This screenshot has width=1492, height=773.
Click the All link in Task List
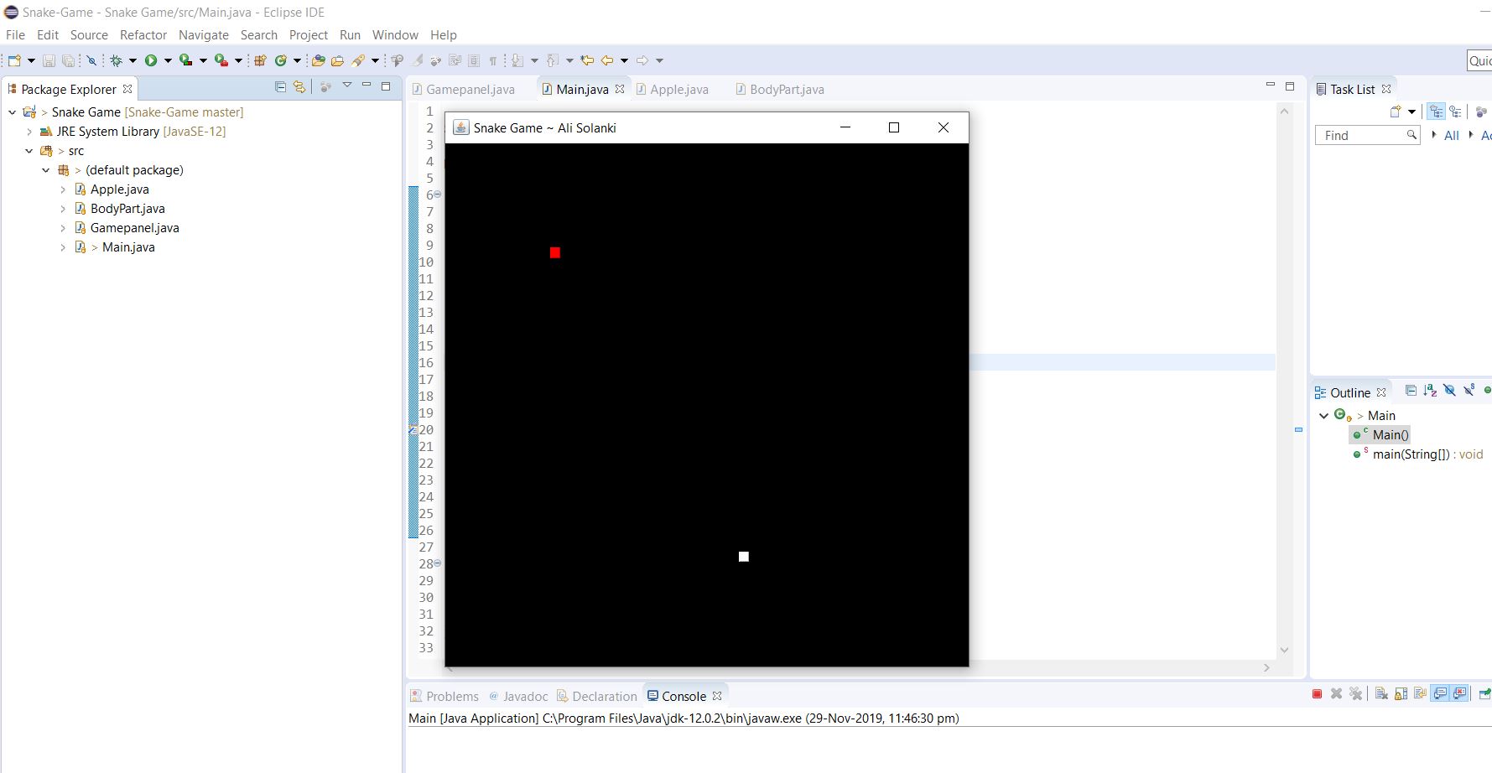point(1451,136)
